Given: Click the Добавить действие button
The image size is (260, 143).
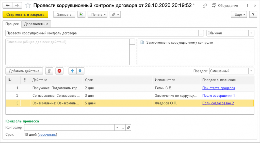Looking at the screenshot, I should (24, 71).
